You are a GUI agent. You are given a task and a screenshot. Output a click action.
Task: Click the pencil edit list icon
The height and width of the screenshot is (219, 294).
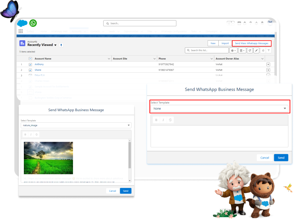click(256, 50)
